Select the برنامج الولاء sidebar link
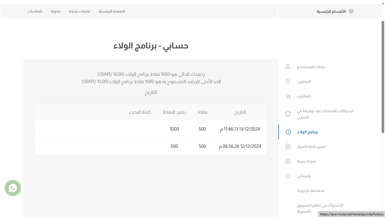This screenshot has width=385, height=217. coord(307,132)
